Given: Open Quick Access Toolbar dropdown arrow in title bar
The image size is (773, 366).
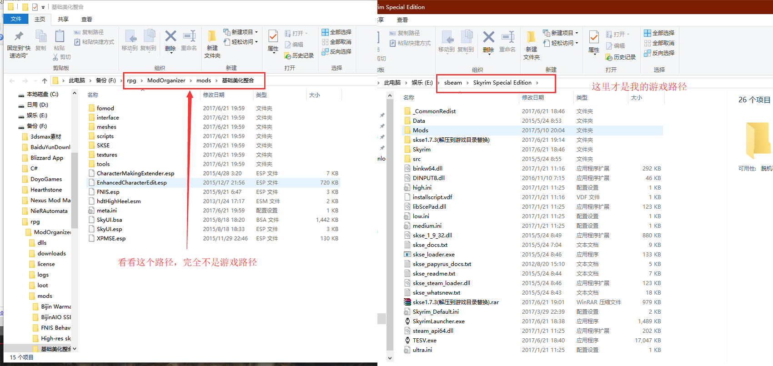Looking at the screenshot, I should (x=43, y=7).
